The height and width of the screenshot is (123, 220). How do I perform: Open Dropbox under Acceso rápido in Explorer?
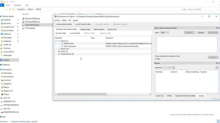click(7, 20)
